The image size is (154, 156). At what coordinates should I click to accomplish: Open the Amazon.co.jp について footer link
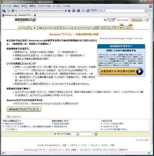[34, 150]
